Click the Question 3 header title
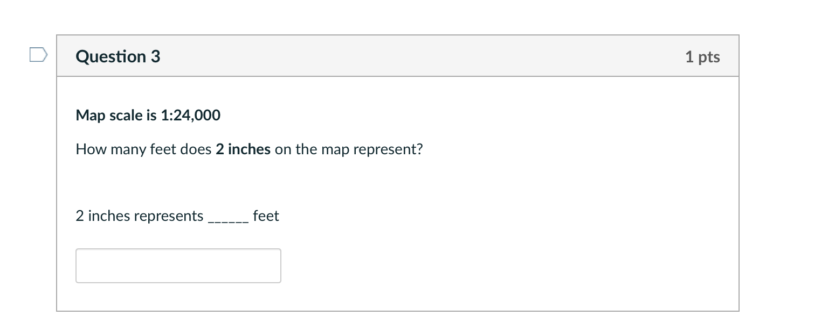This screenshot has height=330, width=828. pos(118,56)
